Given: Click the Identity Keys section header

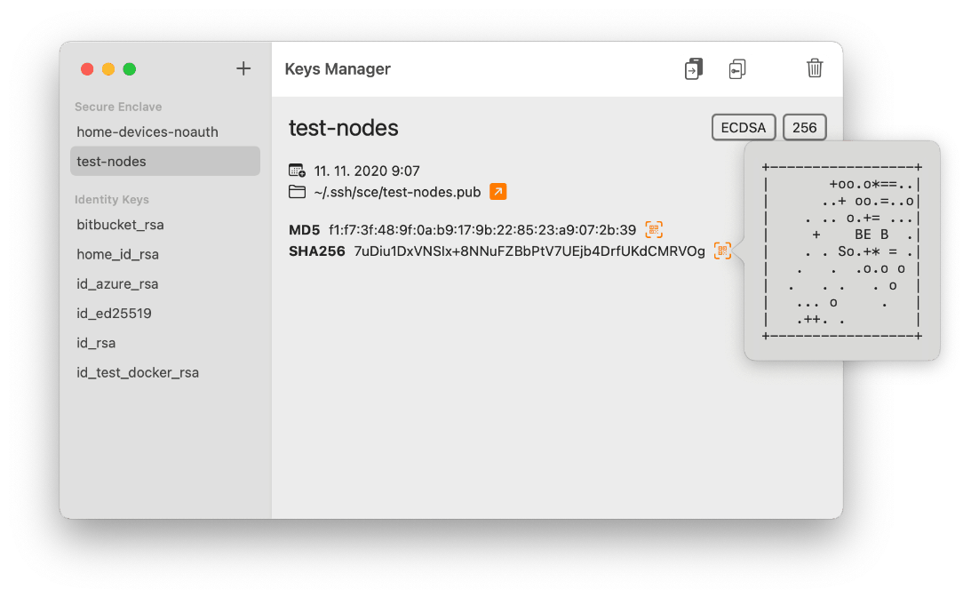Looking at the screenshot, I should 112,199.
